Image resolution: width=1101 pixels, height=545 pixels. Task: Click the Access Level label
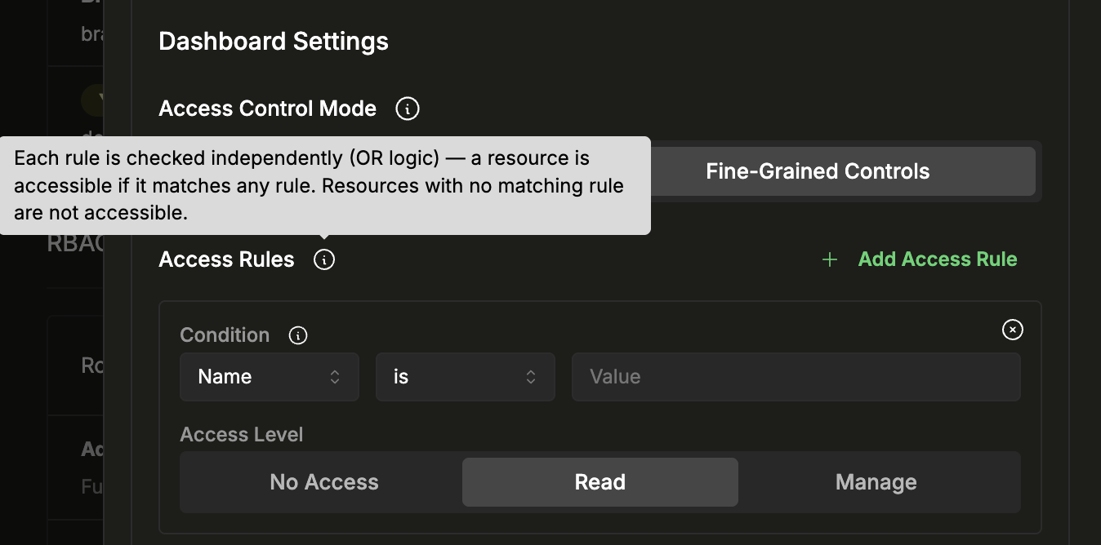[x=242, y=435]
